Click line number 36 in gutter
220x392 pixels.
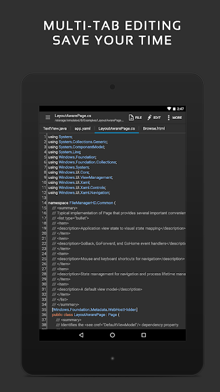(x=44, y=315)
